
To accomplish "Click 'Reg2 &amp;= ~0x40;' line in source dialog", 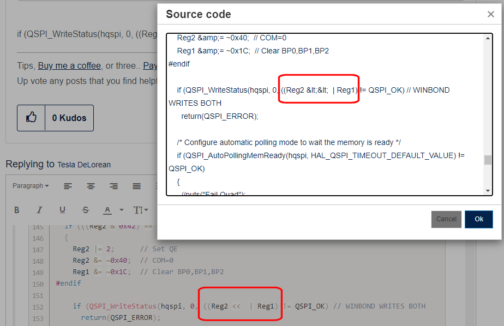I will click(x=213, y=38).
